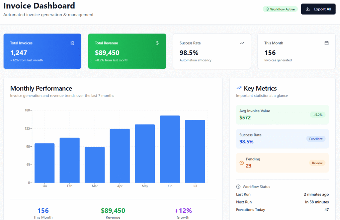Click the clock icon next to Pending
340x220 pixels.
pyautogui.click(x=241, y=163)
